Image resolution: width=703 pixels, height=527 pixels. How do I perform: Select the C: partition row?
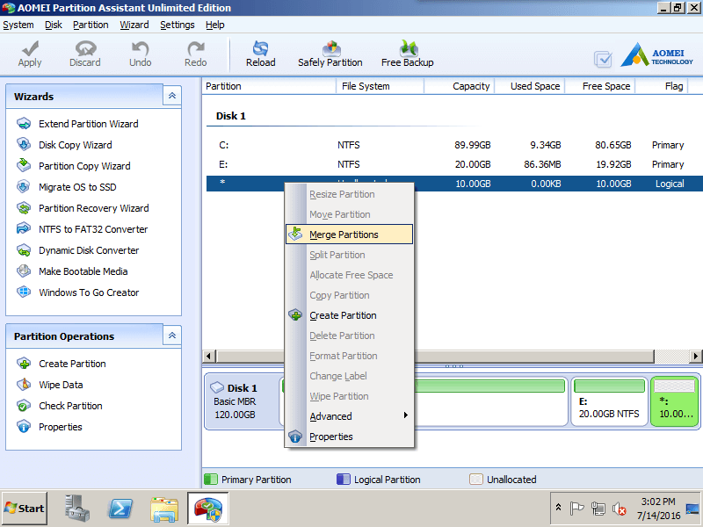pyautogui.click(x=453, y=145)
